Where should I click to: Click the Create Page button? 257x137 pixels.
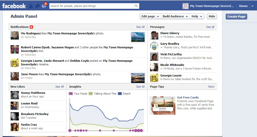tap(236, 16)
